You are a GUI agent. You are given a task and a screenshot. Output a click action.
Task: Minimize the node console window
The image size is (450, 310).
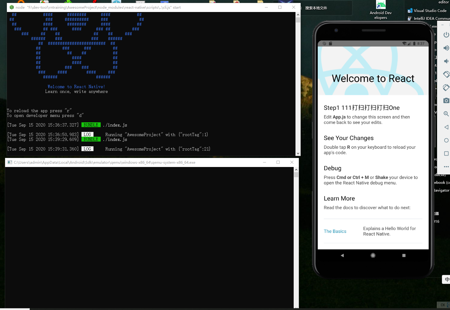pos(266,7)
